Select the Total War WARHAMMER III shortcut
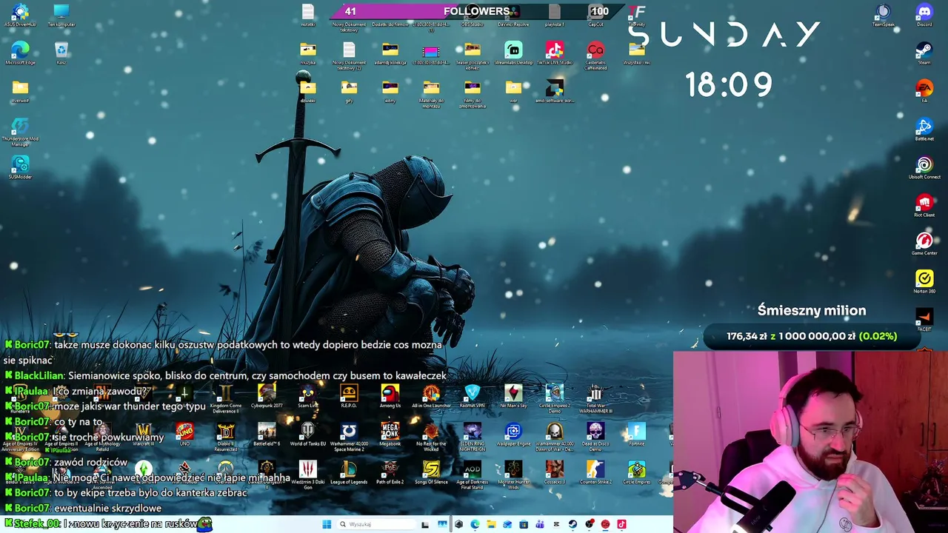Image resolution: width=948 pixels, height=533 pixels. [595, 398]
